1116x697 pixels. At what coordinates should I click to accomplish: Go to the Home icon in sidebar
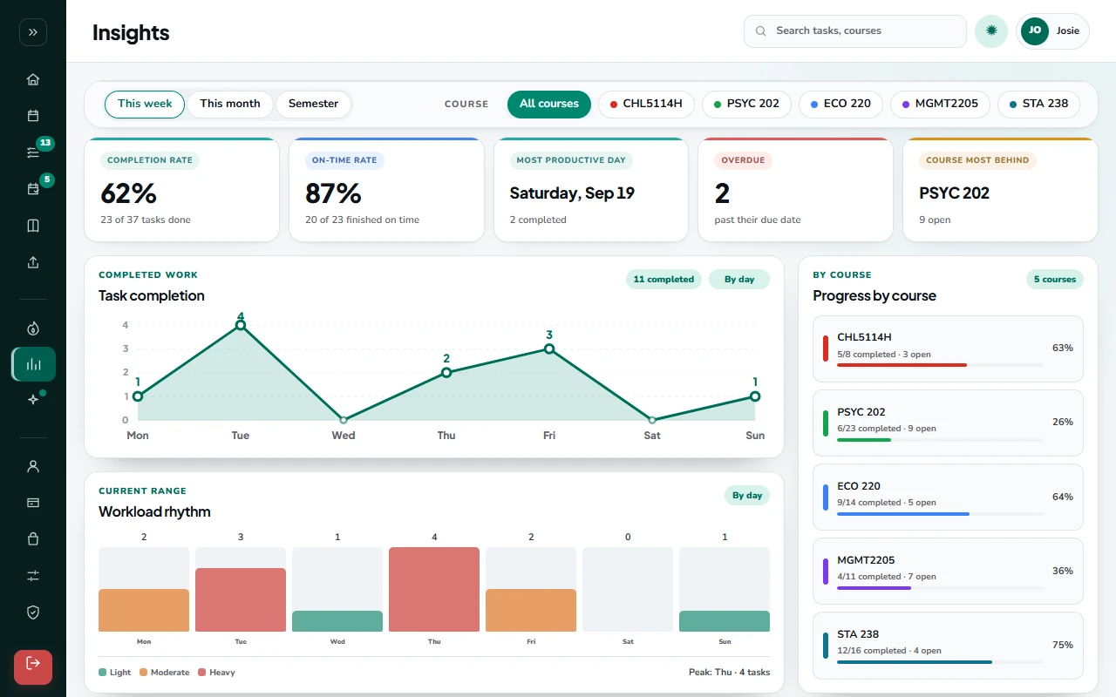(33, 79)
